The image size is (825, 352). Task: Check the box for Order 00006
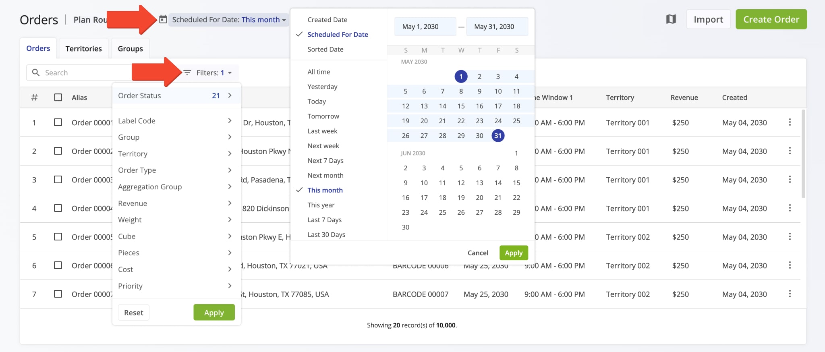tap(58, 265)
